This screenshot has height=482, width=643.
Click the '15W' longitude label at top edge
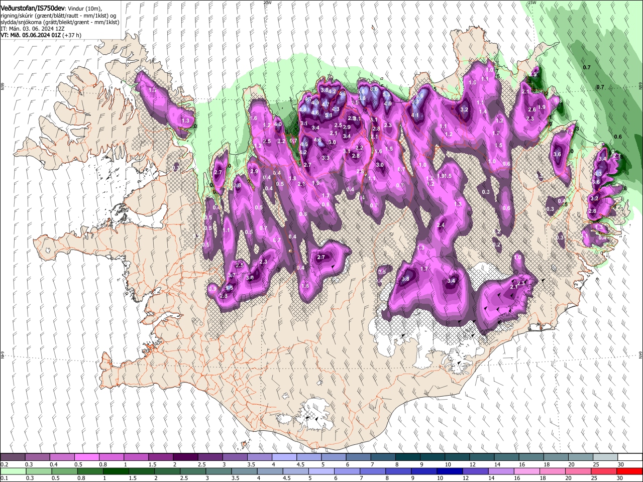(532, 3)
